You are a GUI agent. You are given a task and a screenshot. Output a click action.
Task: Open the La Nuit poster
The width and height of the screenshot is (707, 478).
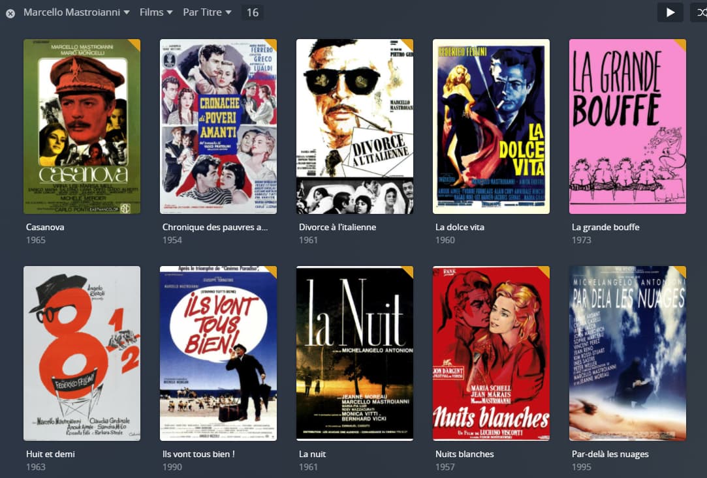[x=354, y=353]
